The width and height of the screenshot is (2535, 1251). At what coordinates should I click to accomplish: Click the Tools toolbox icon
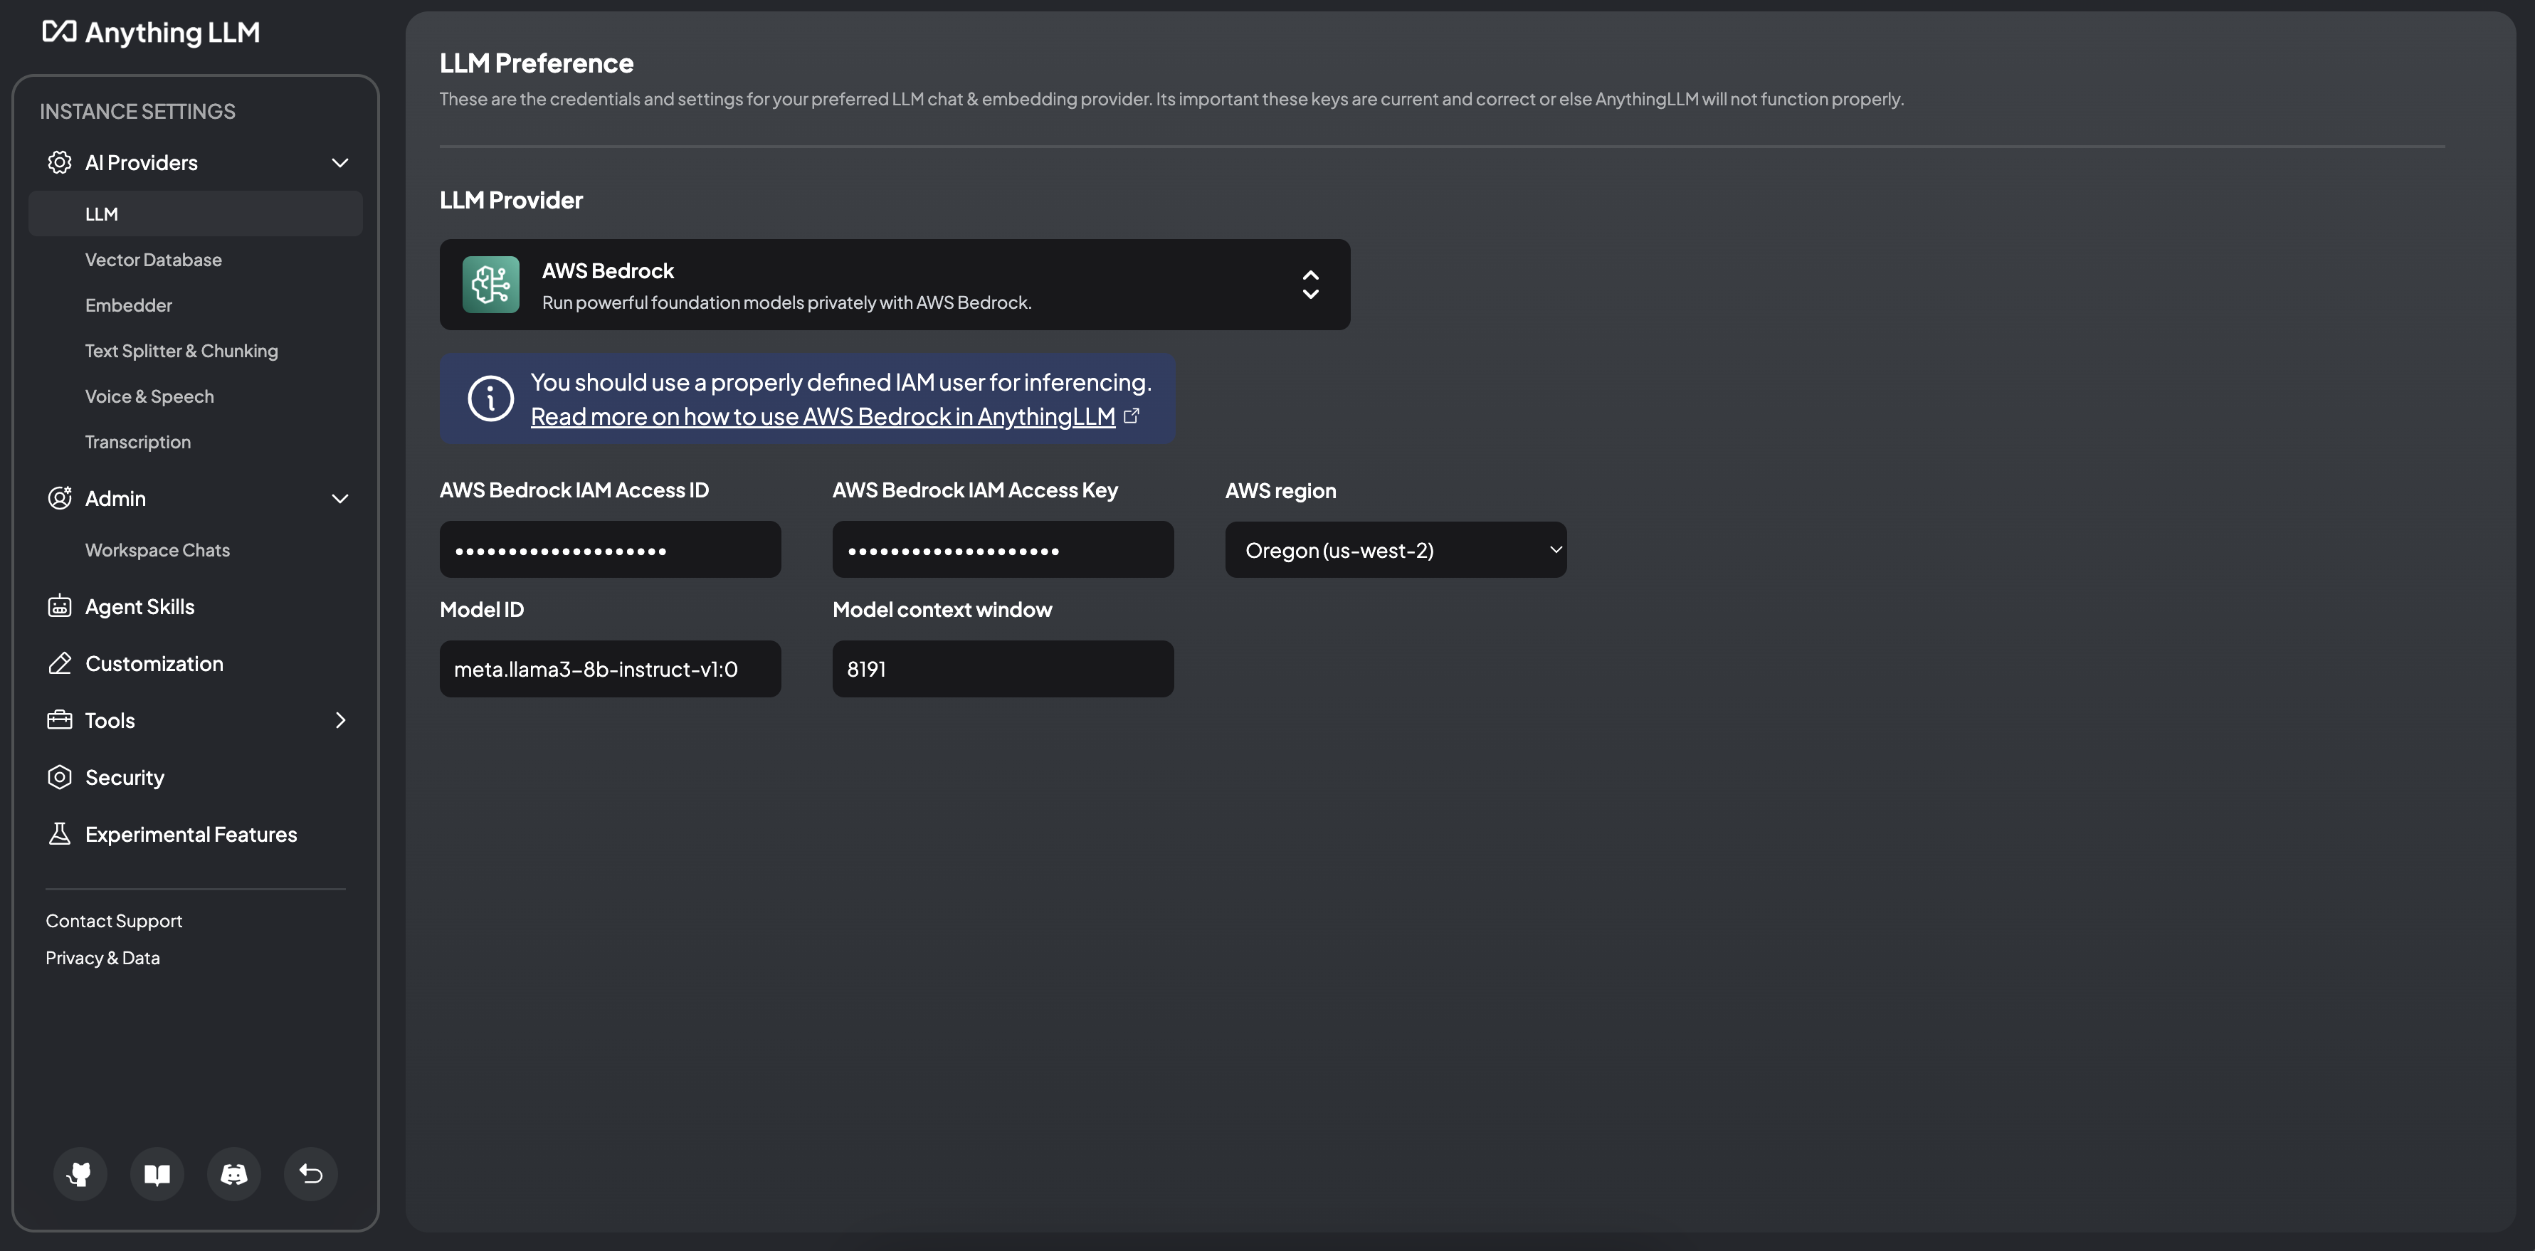click(60, 720)
